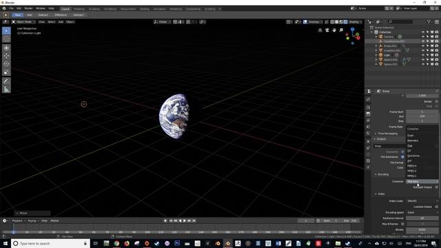Select the Measure ruler tool
The height and width of the screenshot is (248, 441).
tap(6, 90)
